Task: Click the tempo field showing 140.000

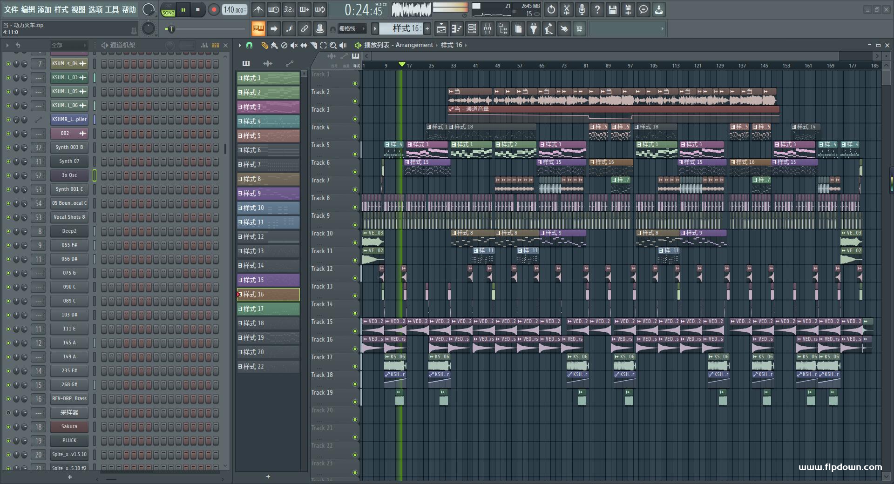Action: pos(235,10)
